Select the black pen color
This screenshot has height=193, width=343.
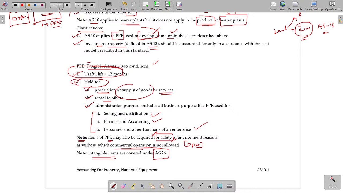(x=16, y=5)
